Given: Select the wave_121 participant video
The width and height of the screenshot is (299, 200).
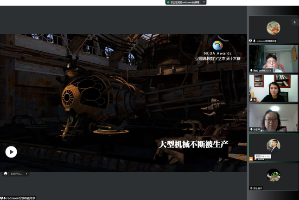Looking at the screenshot, I should [273, 59].
